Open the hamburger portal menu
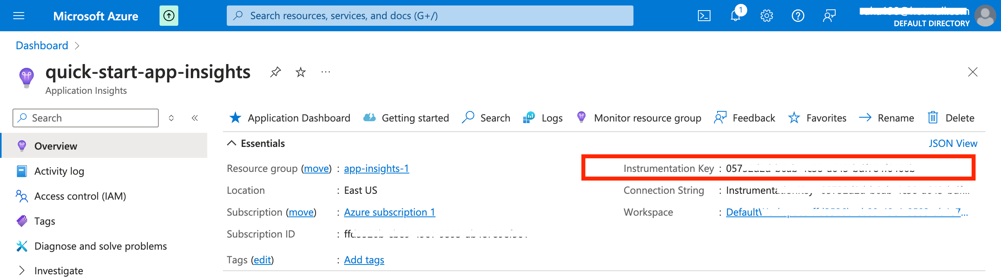The width and height of the screenshot is (1001, 277). click(19, 16)
